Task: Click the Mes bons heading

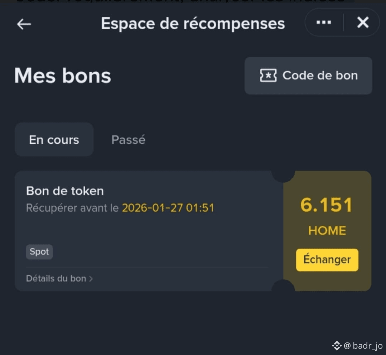Action: (x=62, y=75)
